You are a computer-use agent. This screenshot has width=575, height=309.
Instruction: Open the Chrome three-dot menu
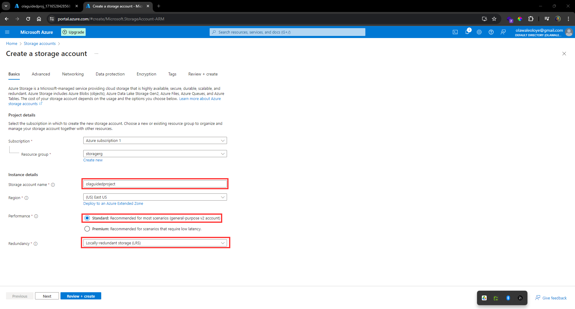(568, 19)
